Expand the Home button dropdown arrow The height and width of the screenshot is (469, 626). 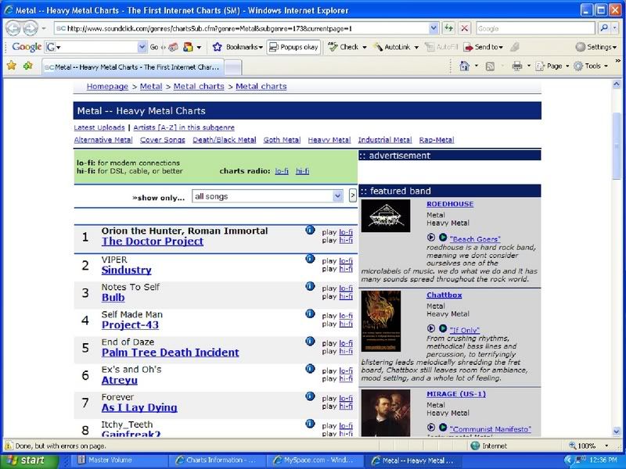(x=477, y=66)
